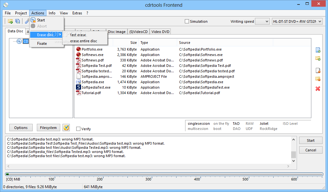Viewport: 328px width, 192px height.
Task: Click the log scroll up arrow
Action: coord(293,140)
